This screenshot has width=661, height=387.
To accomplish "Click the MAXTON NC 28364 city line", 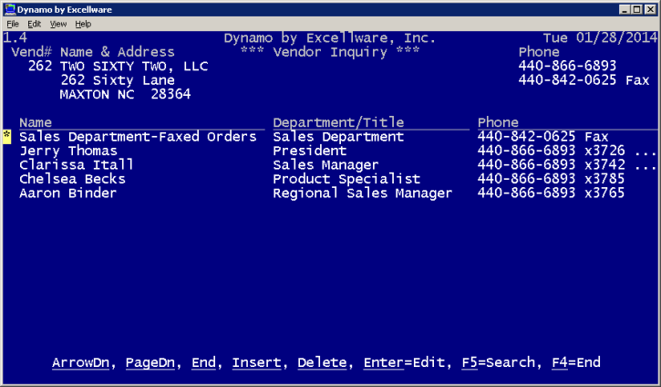I will coord(125,94).
